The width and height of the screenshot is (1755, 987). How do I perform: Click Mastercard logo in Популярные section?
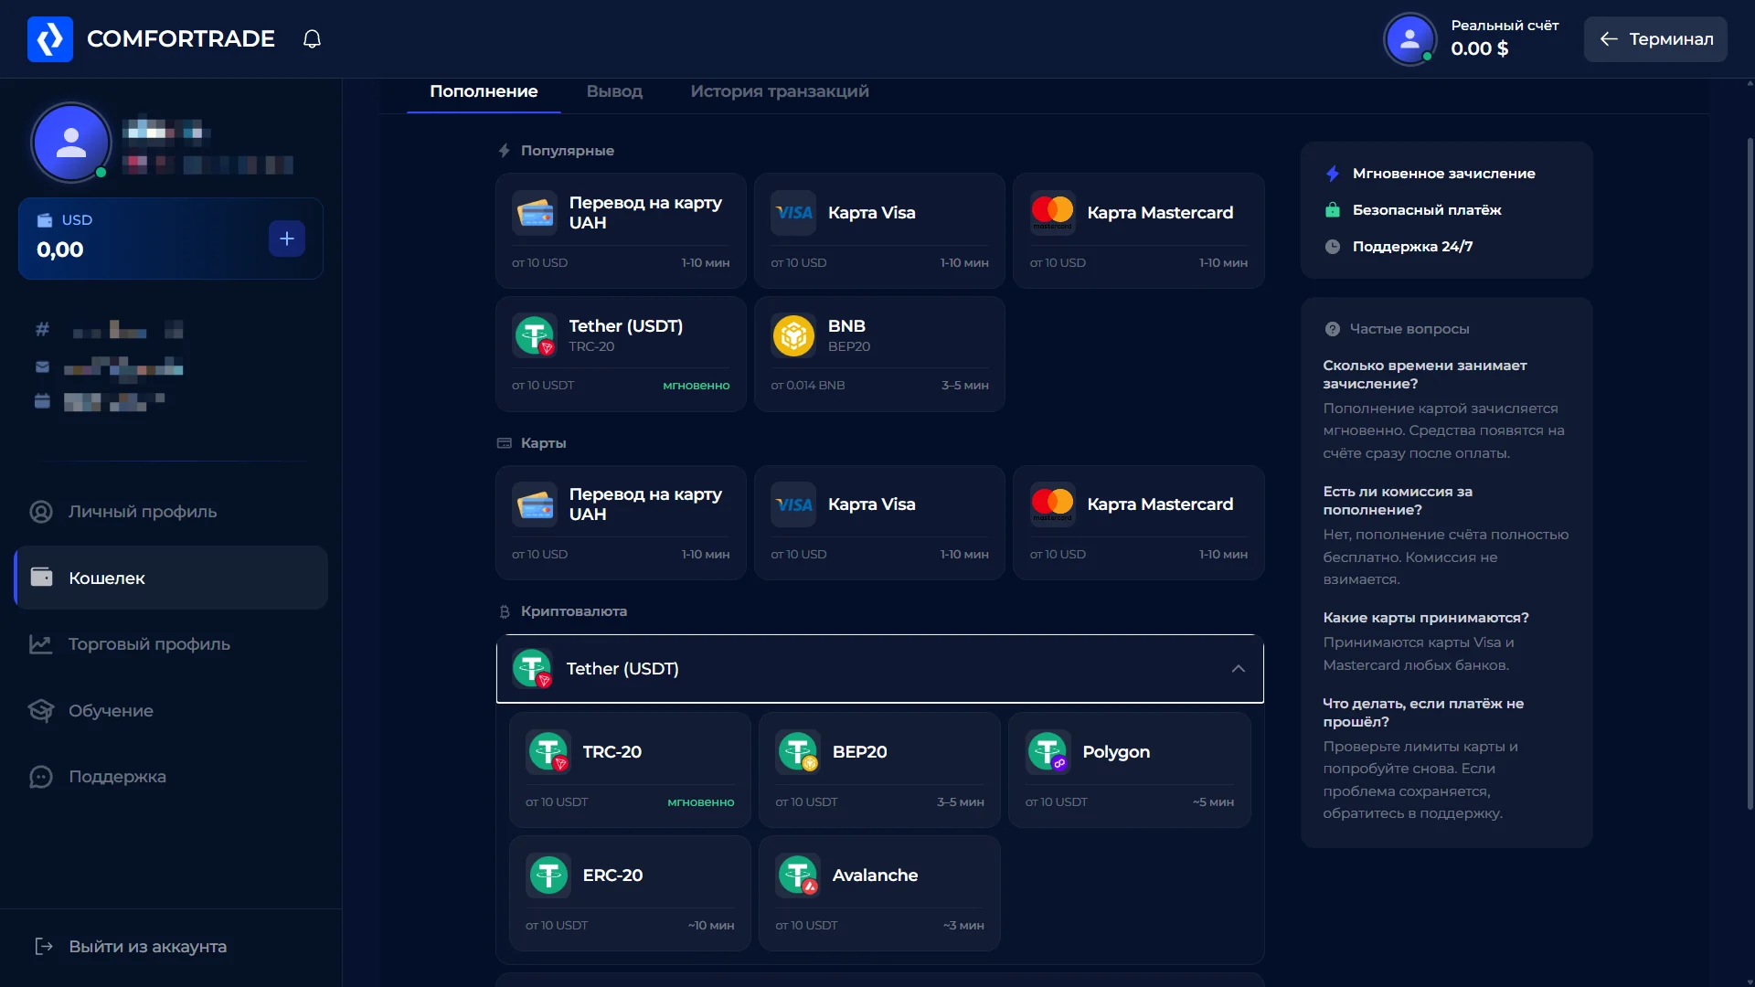pyautogui.click(x=1052, y=213)
